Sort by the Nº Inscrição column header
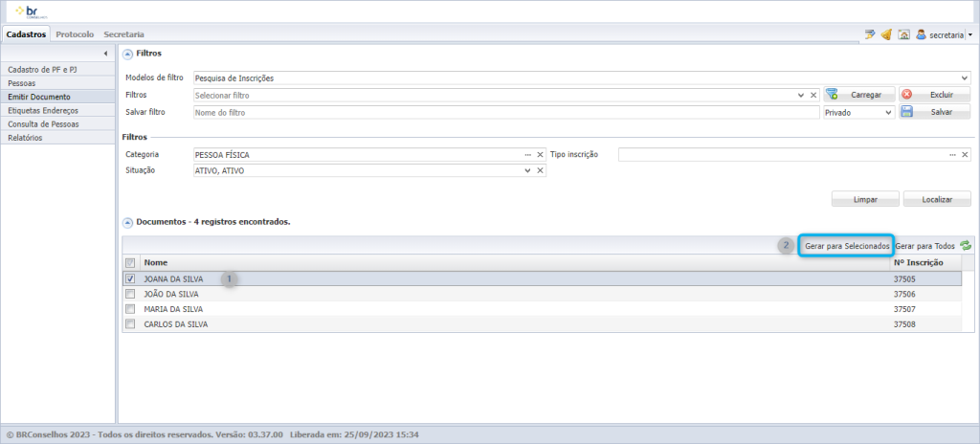980x444 pixels. (926, 262)
